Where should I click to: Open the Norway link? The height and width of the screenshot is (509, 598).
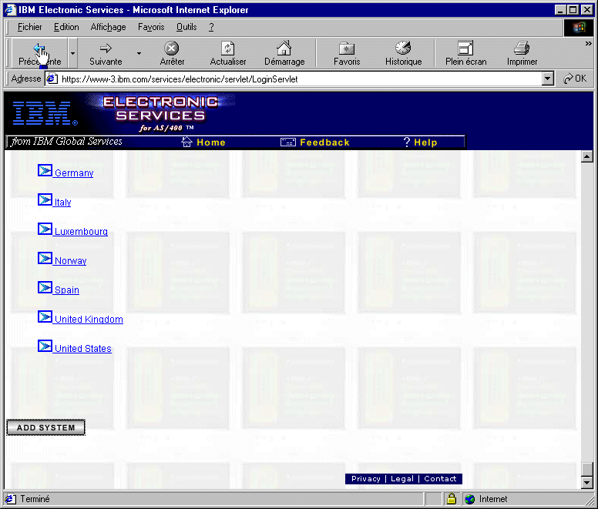71,261
